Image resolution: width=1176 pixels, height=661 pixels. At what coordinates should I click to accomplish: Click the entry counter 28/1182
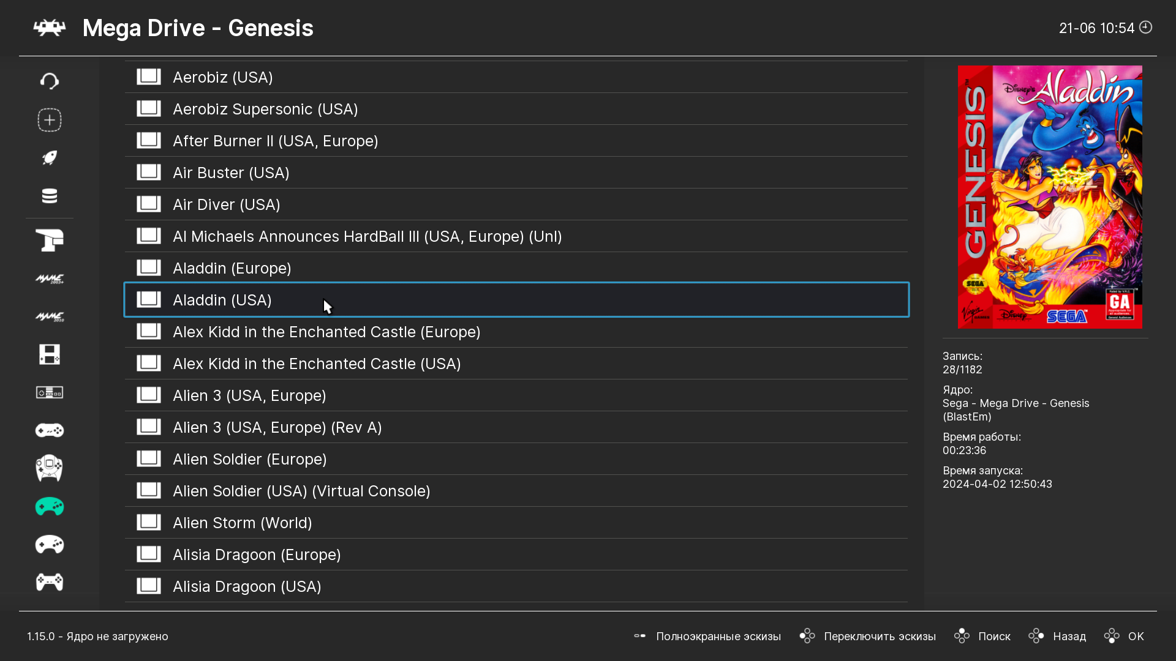tap(962, 370)
